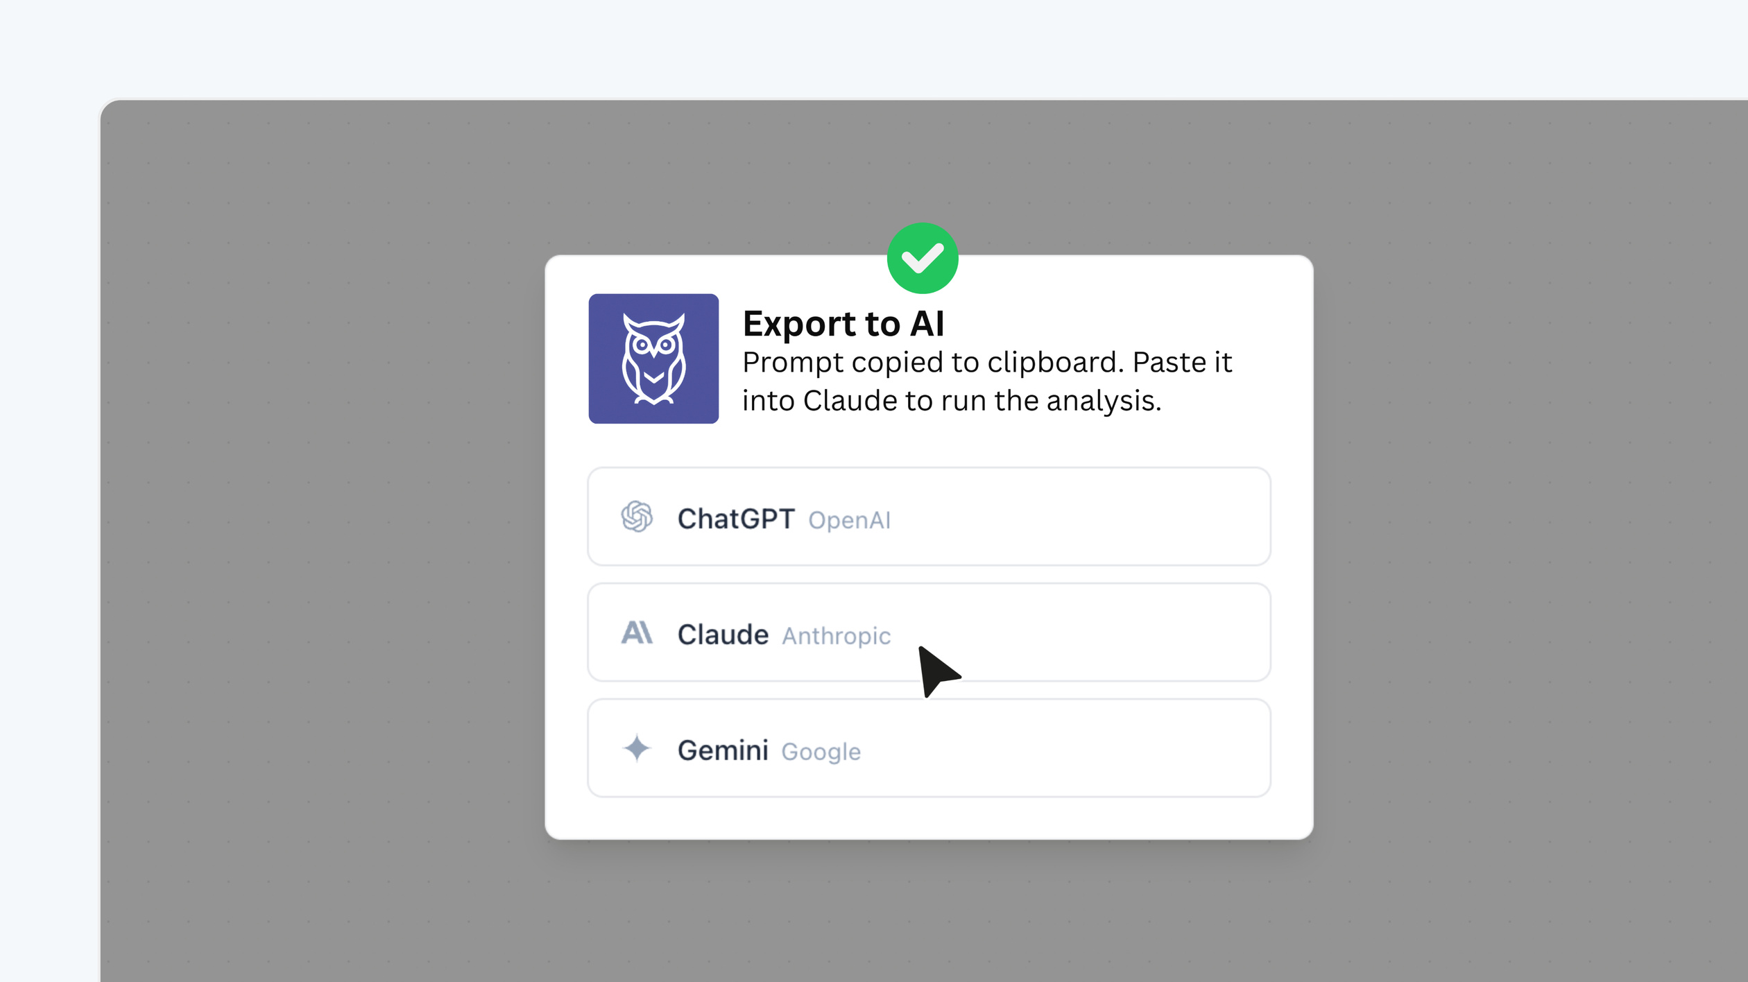Click the OpenAI logo icon
This screenshot has width=1748, height=982.
point(637,517)
